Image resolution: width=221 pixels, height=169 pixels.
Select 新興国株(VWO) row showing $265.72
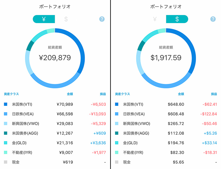[x=166, y=123]
